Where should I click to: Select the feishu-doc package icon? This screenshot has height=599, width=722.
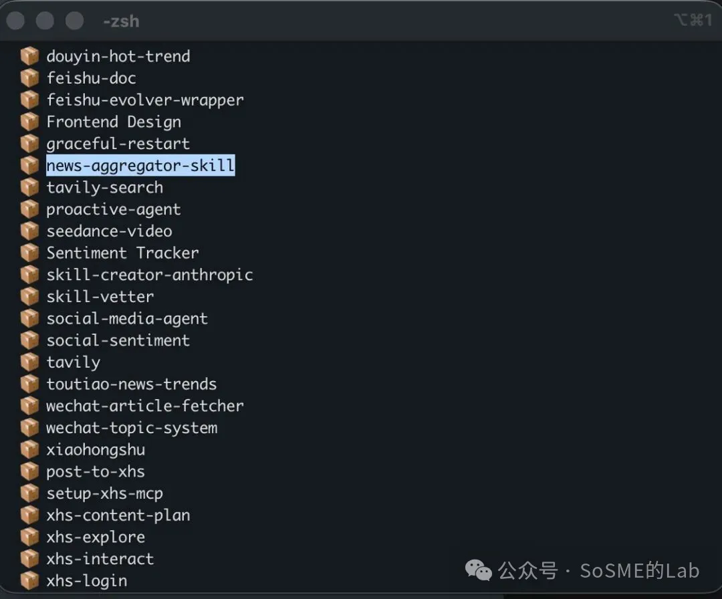click(30, 78)
